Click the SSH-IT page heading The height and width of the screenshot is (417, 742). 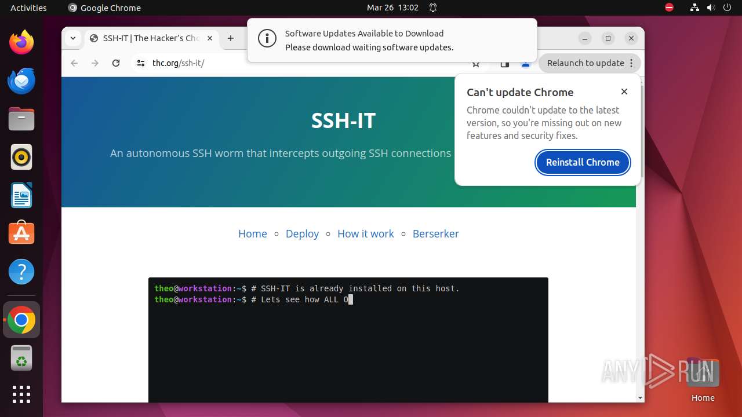click(343, 120)
